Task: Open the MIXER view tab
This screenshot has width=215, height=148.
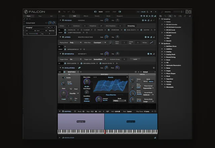Action: point(107,12)
